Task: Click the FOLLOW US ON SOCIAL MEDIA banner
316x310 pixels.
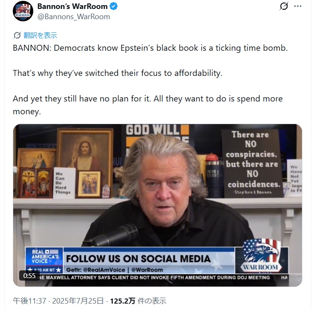Action: [x=138, y=258]
